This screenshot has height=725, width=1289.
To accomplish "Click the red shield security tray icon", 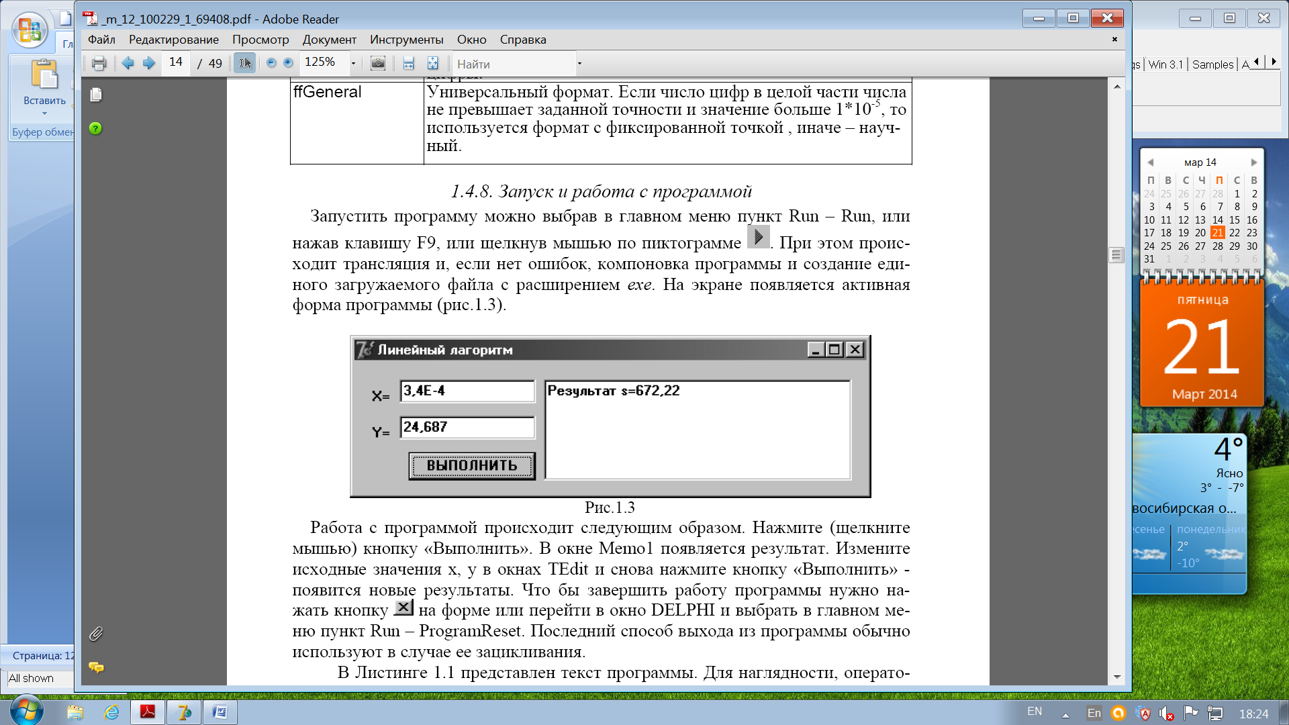I will click(x=1144, y=714).
